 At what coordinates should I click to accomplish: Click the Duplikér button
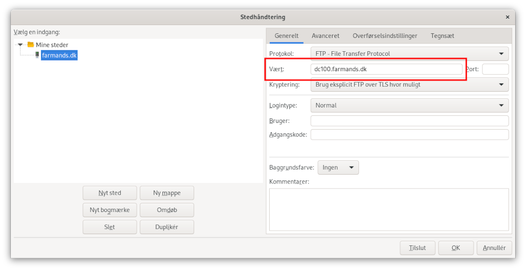(167, 227)
